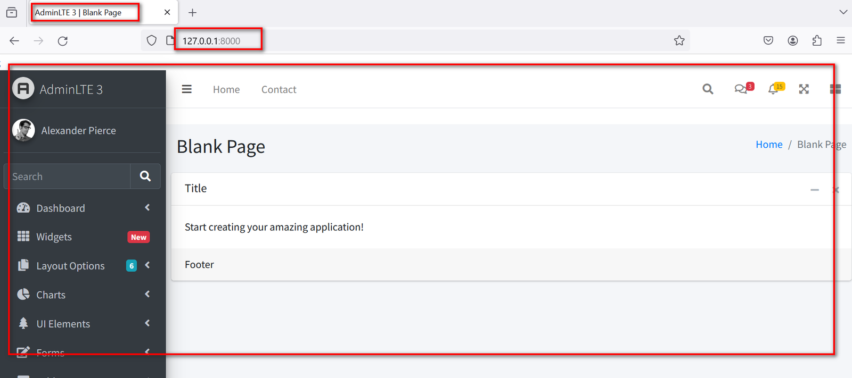This screenshot has width=852, height=378.
Task: Click the AdminLTE 3 brand logo
Action: pos(23,89)
